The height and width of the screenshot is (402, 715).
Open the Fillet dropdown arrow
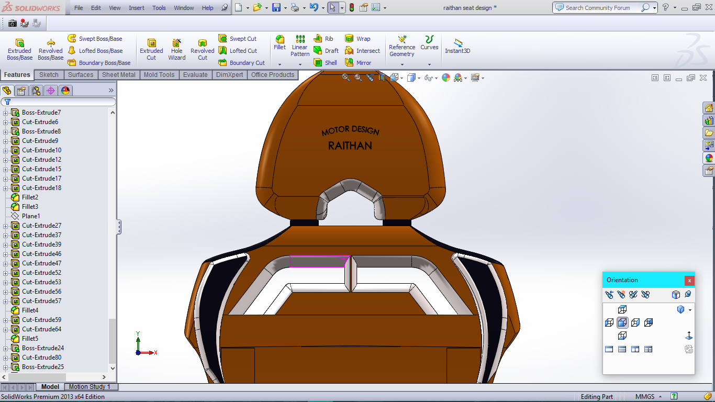point(280,64)
